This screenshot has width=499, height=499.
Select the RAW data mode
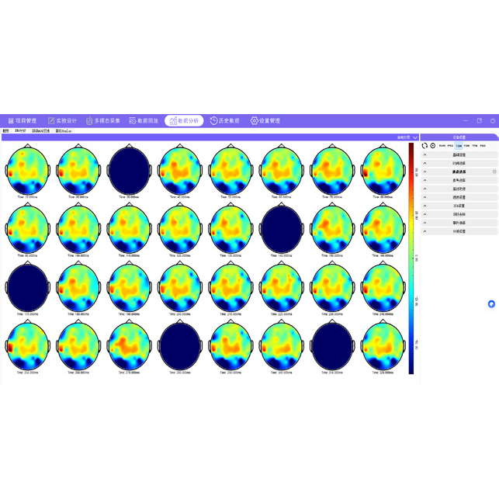coord(442,146)
